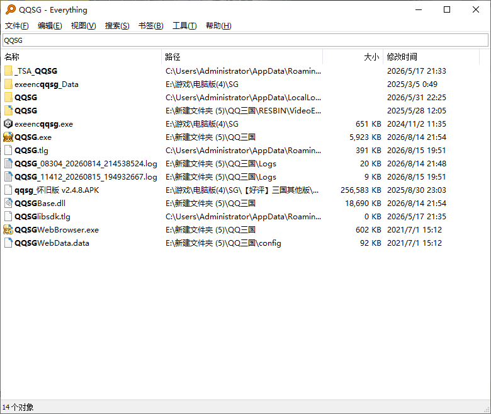Select file name QQSGWebBrowser.exe
This screenshot has width=491, height=414.
pyautogui.click(x=57, y=230)
